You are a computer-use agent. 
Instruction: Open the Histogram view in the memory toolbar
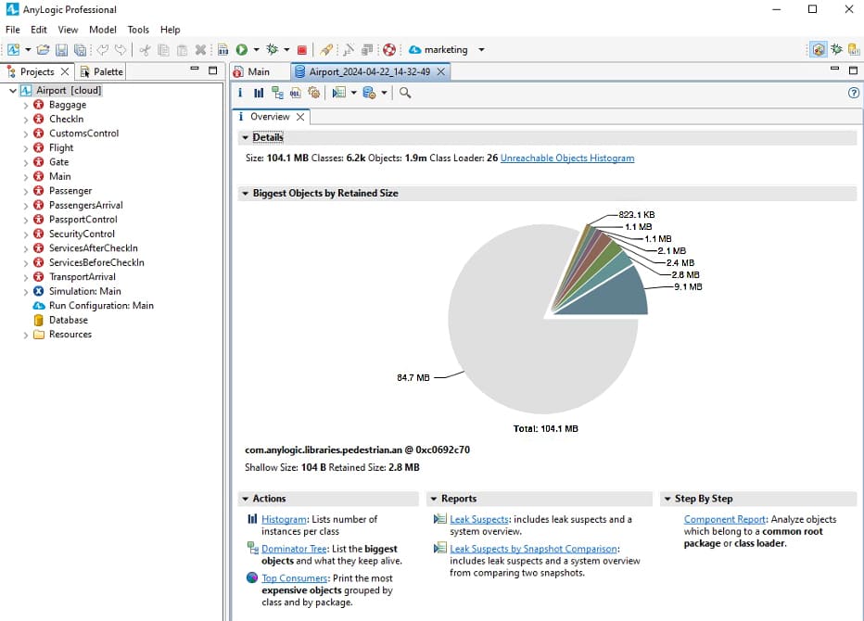(260, 92)
